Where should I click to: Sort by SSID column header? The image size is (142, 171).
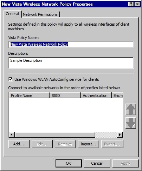click(x=65, y=96)
